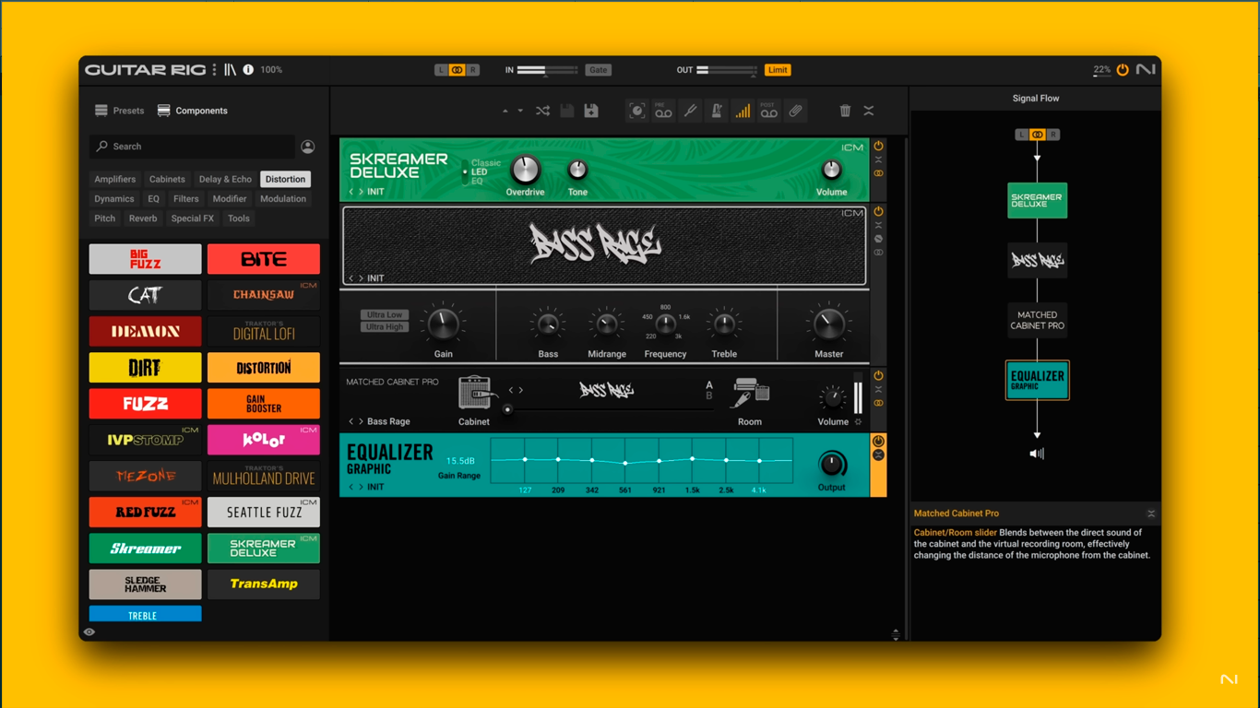Go to the next Skreamer Deluxe preset

(x=361, y=192)
